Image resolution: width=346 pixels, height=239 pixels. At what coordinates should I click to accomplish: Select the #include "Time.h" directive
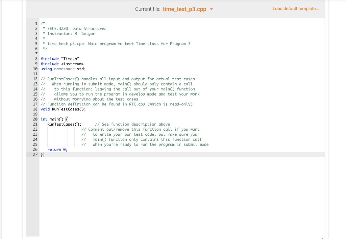coord(59,58)
